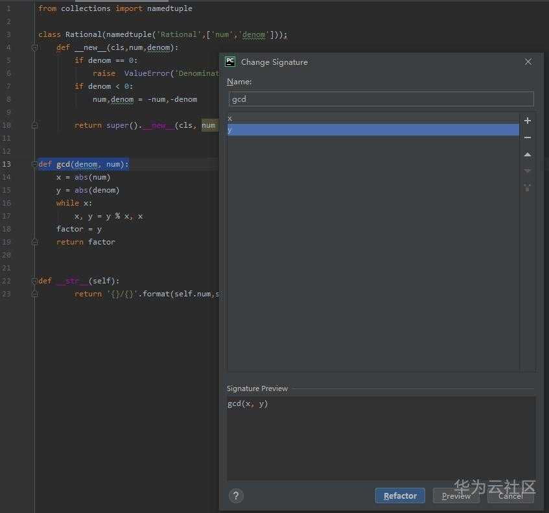Image resolution: width=549 pixels, height=513 pixels.
Task: Focus the Name field containing gcd
Action: point(381,99)
